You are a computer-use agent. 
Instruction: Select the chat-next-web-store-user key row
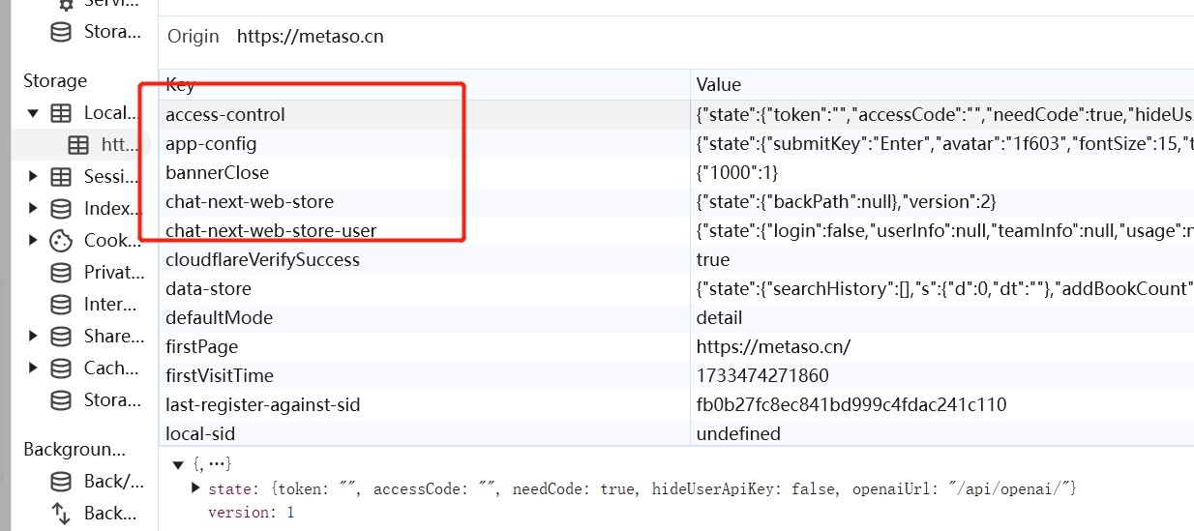[x=675, y=230]
